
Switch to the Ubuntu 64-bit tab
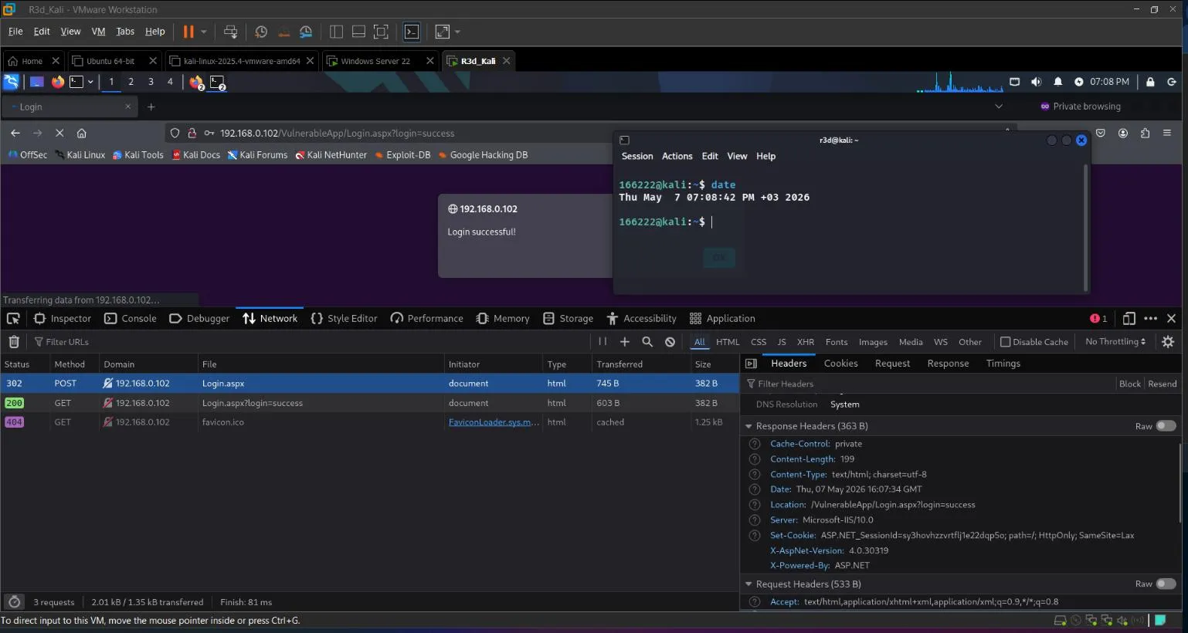(110, 61)
